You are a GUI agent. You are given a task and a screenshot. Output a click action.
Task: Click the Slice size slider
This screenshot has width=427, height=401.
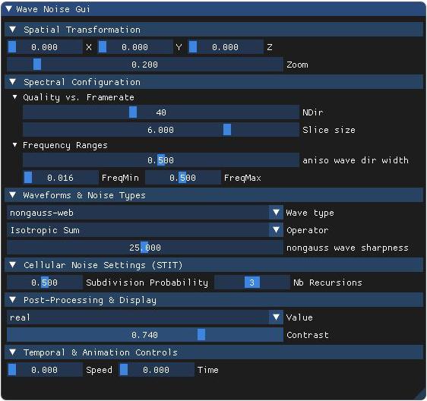pos(161,130)
